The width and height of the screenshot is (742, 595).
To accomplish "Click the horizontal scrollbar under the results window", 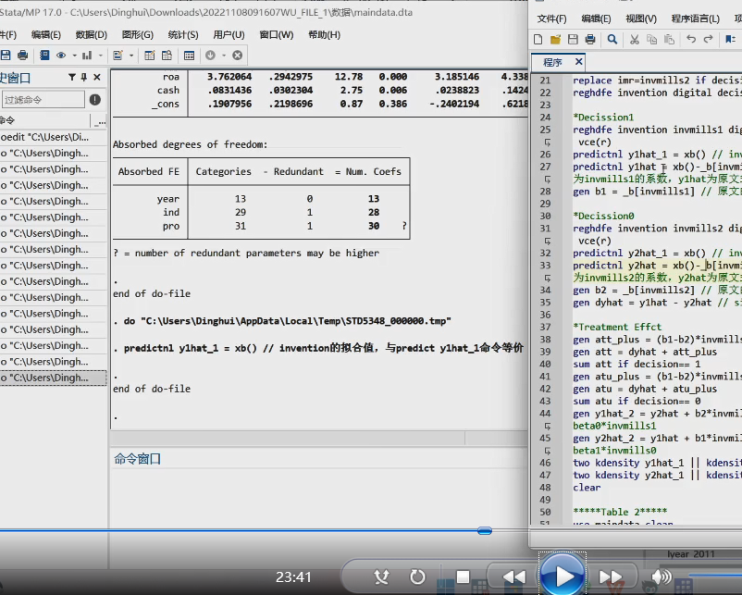I will point(288,439).
